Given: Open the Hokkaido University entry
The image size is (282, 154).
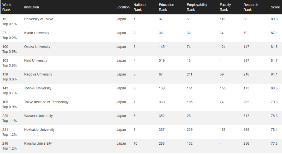Looking at the screenshot, I should point(39,130).
